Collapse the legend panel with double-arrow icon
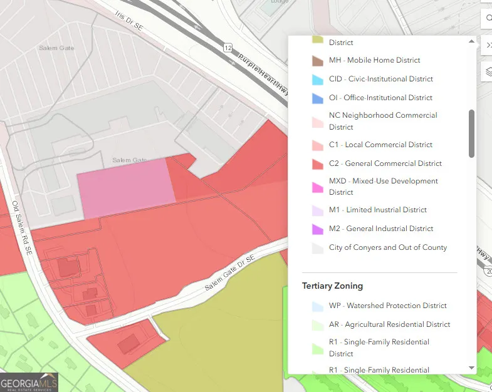The height and width of the screenshot is (392, 492). pos(488,45)
